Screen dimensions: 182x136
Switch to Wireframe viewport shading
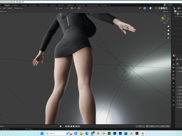coord(159,8)
